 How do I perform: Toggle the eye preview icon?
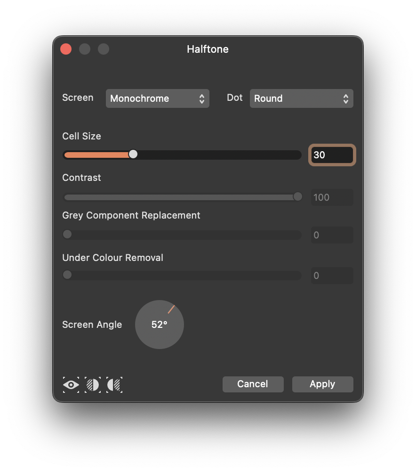[x=71, y=385]
